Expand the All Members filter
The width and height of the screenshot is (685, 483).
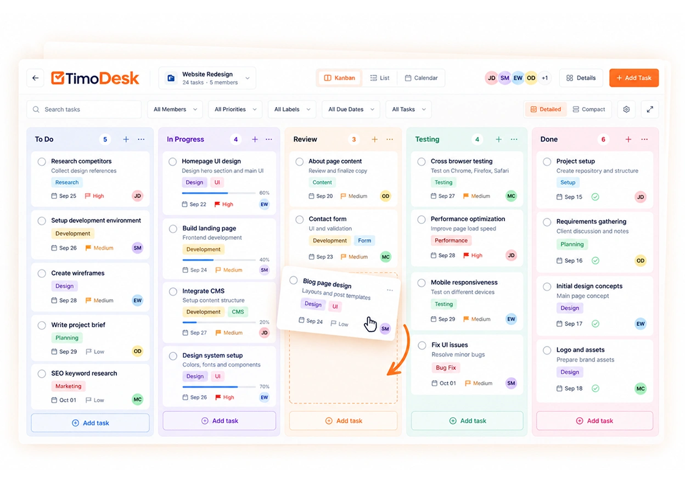[x=175, y=109]
